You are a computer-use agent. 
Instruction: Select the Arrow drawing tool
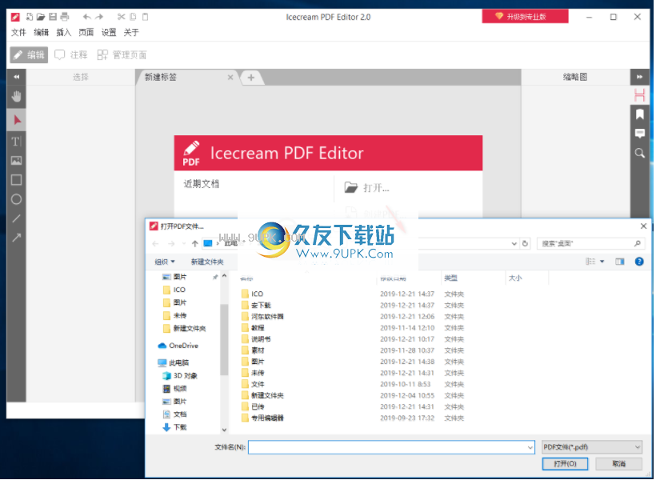[16, 238]
